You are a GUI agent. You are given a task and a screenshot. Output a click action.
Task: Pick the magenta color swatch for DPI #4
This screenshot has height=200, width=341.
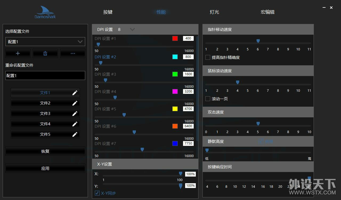click(175, 91)
